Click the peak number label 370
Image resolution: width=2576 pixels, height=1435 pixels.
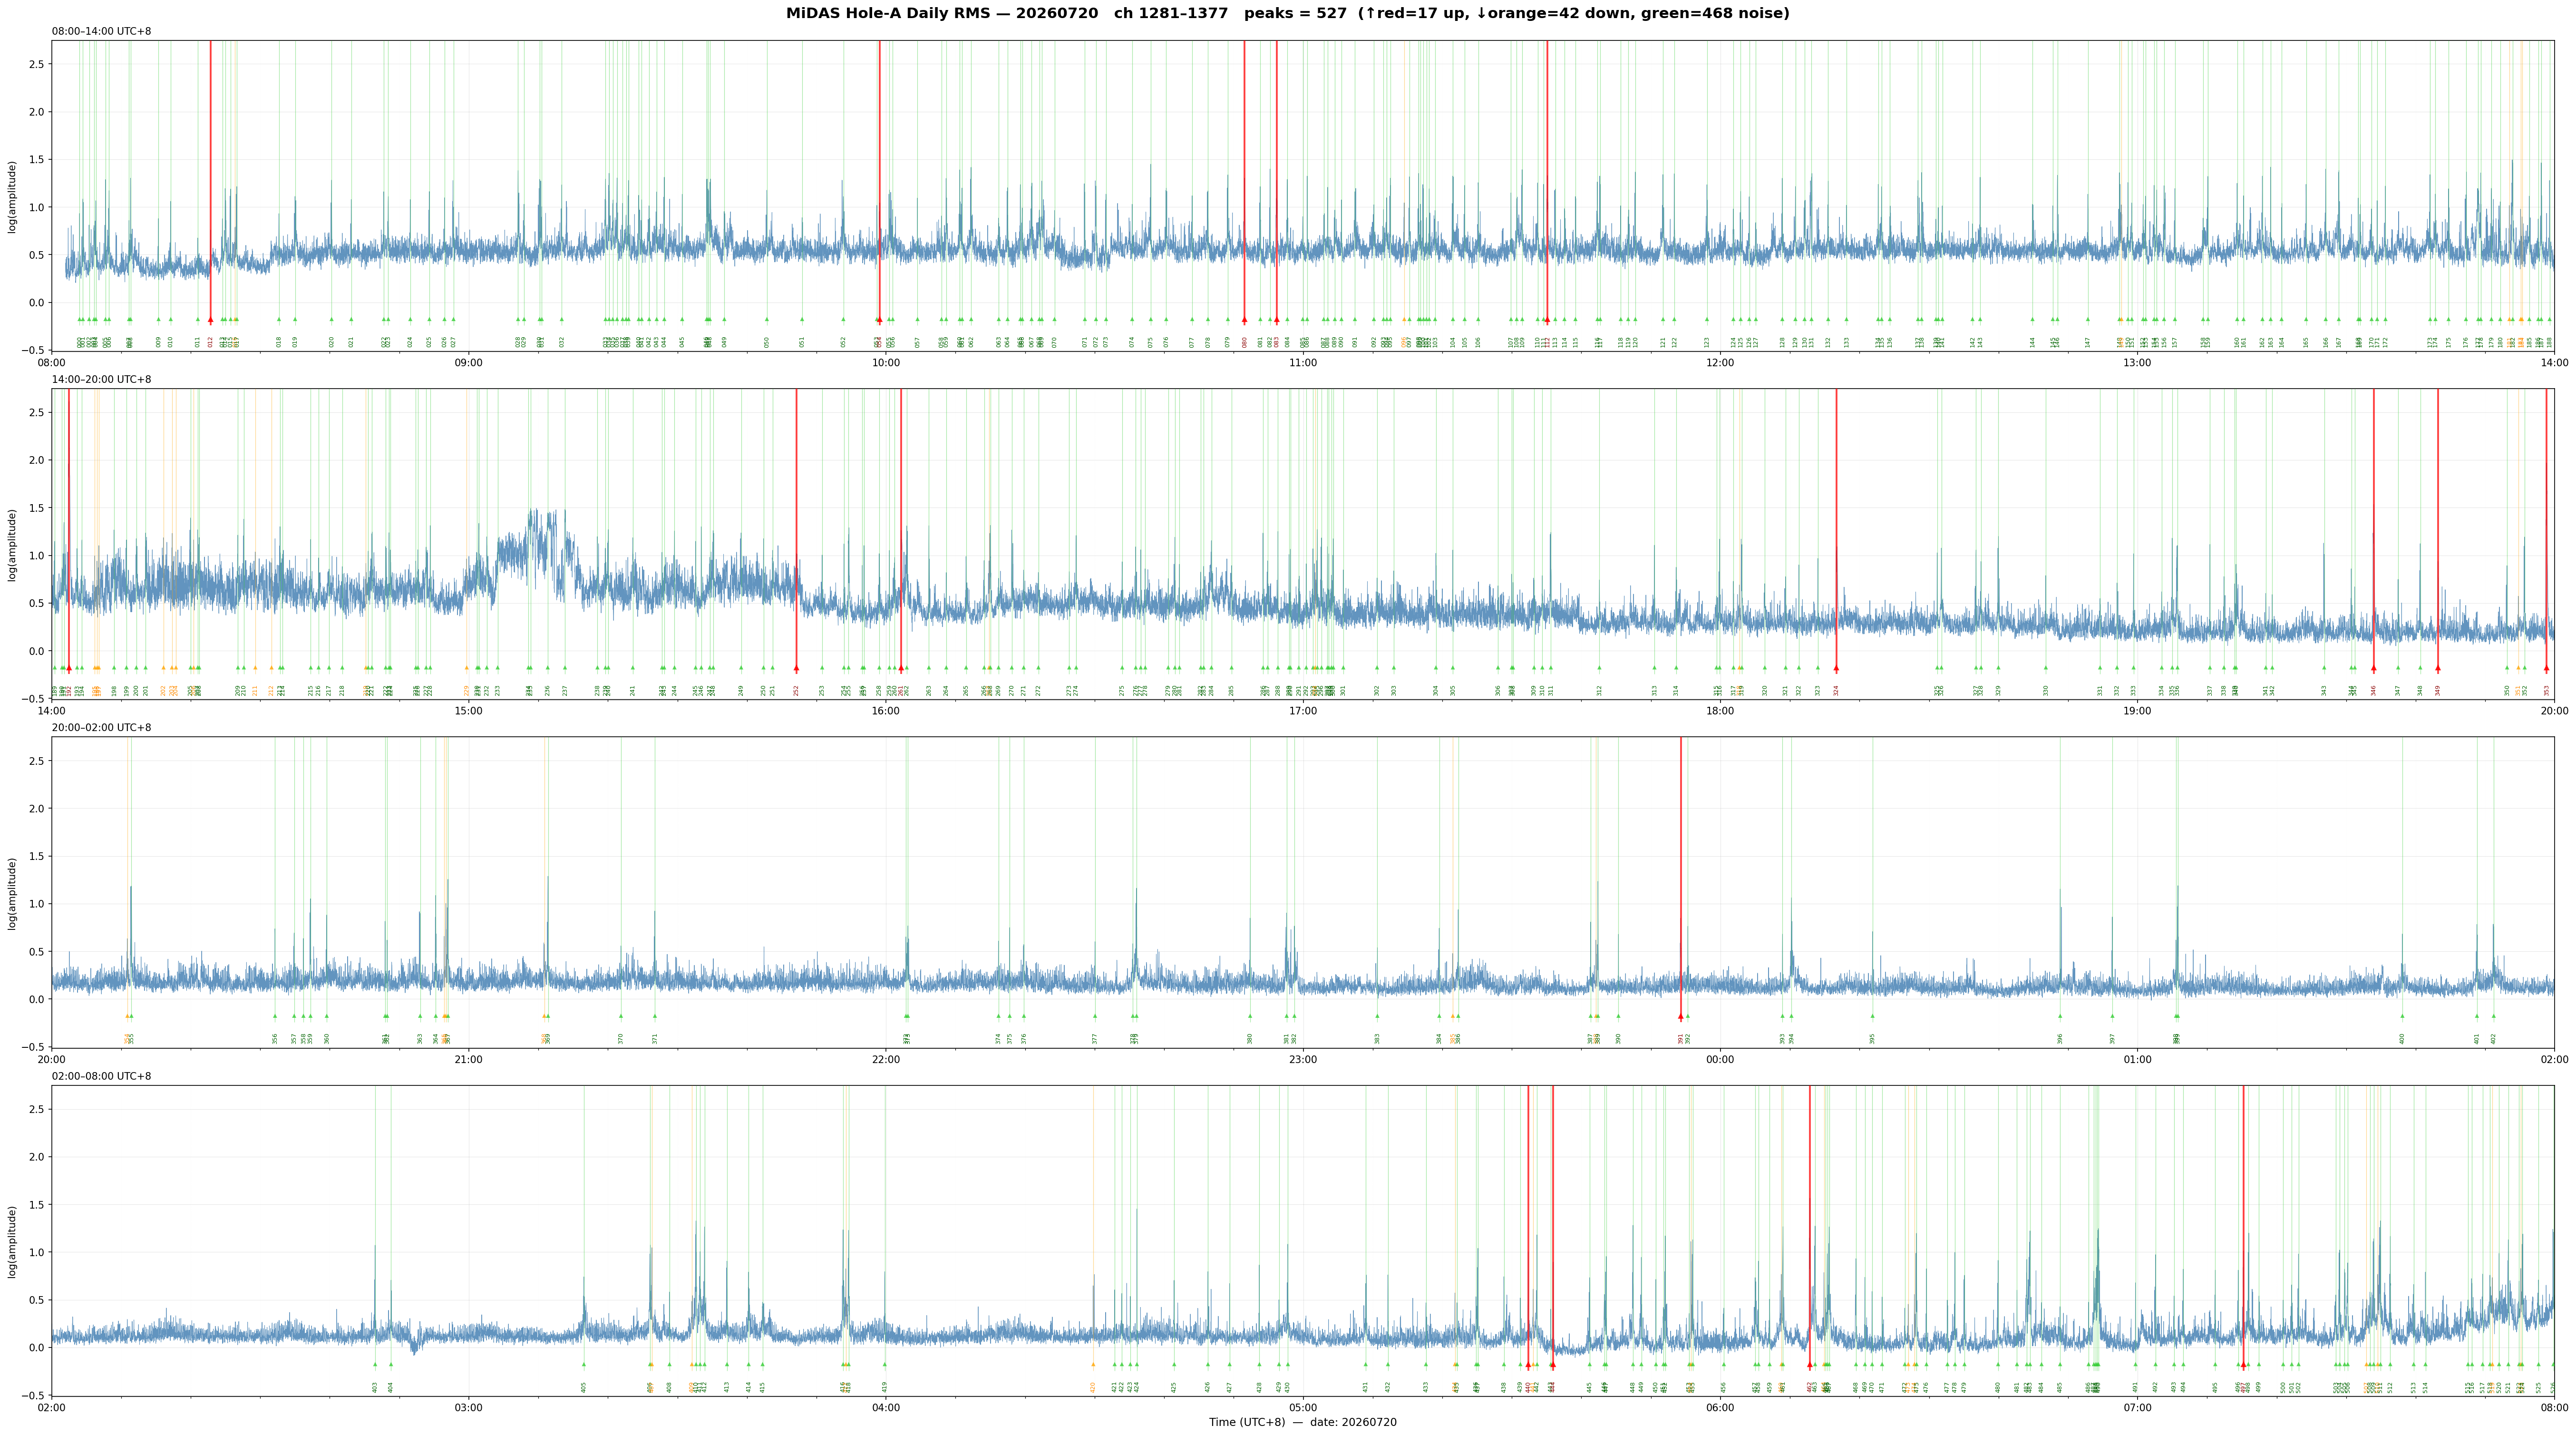621,1038
